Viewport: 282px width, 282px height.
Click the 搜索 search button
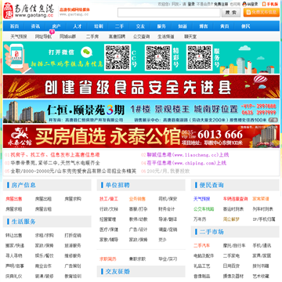231,13
